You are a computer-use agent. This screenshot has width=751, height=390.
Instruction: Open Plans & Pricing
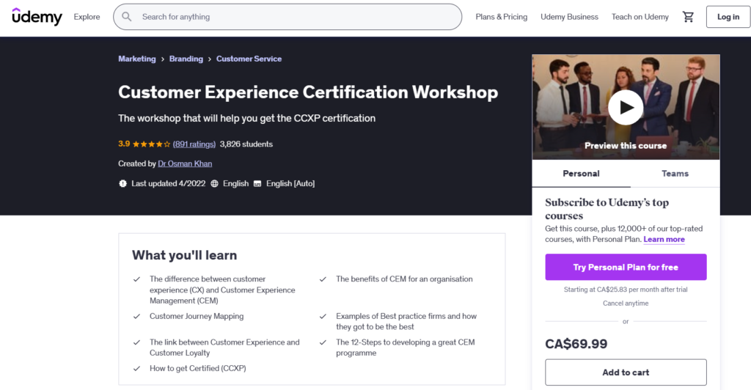tap(502, 17)
